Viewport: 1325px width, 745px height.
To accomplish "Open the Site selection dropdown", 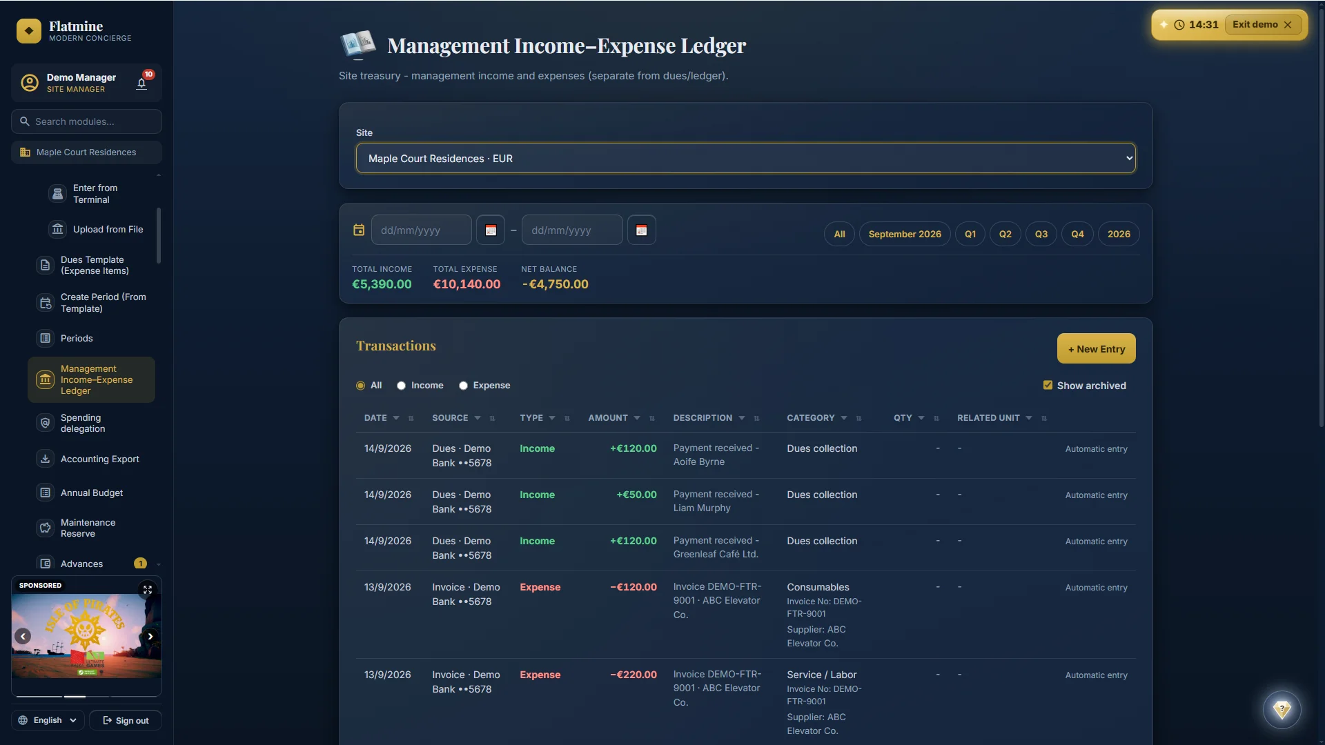I will (x=745, y=158).
